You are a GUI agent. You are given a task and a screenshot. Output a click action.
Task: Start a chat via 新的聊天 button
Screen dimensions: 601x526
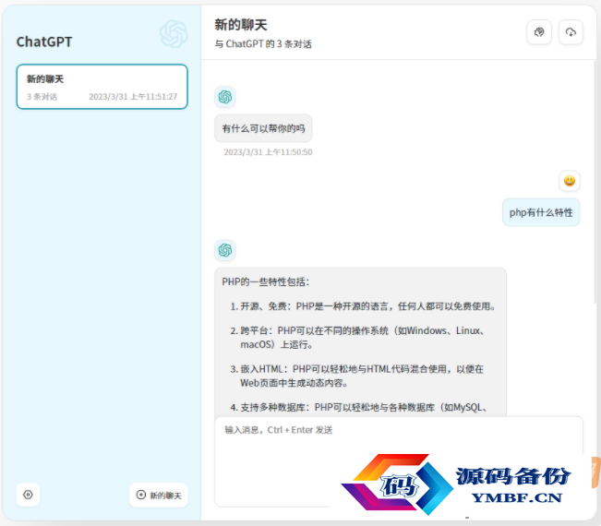[x=159, y=495]
